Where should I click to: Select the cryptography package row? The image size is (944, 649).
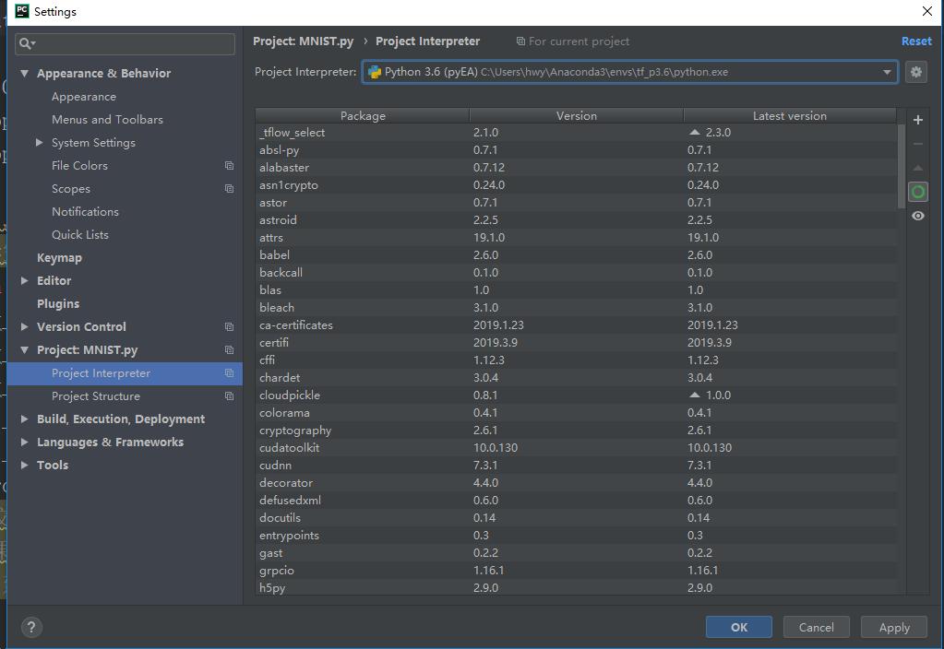point(576,431)
